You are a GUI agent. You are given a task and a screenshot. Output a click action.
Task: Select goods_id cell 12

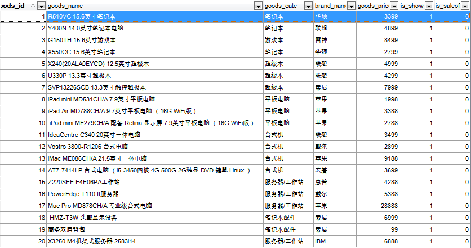(24, 147)
